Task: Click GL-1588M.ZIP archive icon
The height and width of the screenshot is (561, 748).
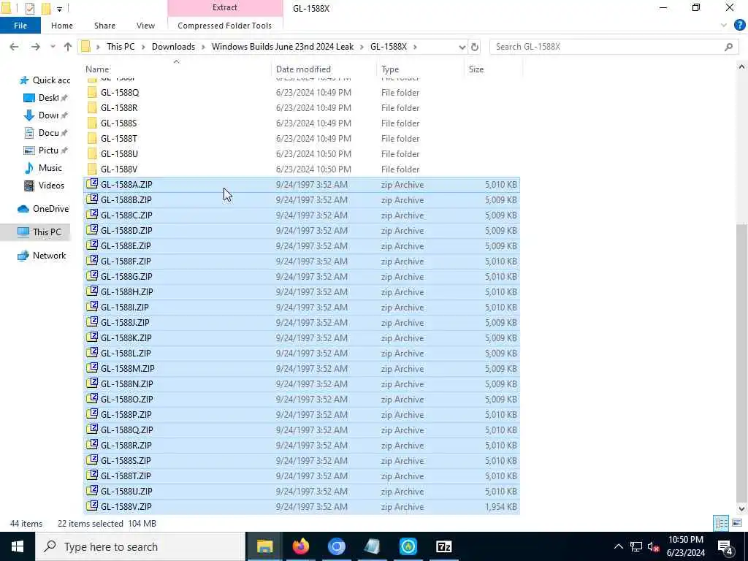Action: [x=92, y=368]
